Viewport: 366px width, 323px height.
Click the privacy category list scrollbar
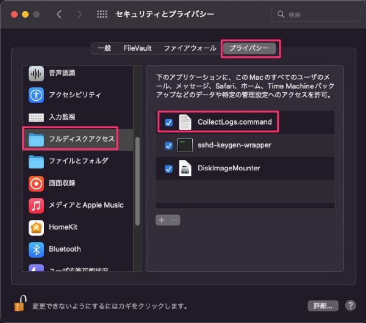(137, 177)
